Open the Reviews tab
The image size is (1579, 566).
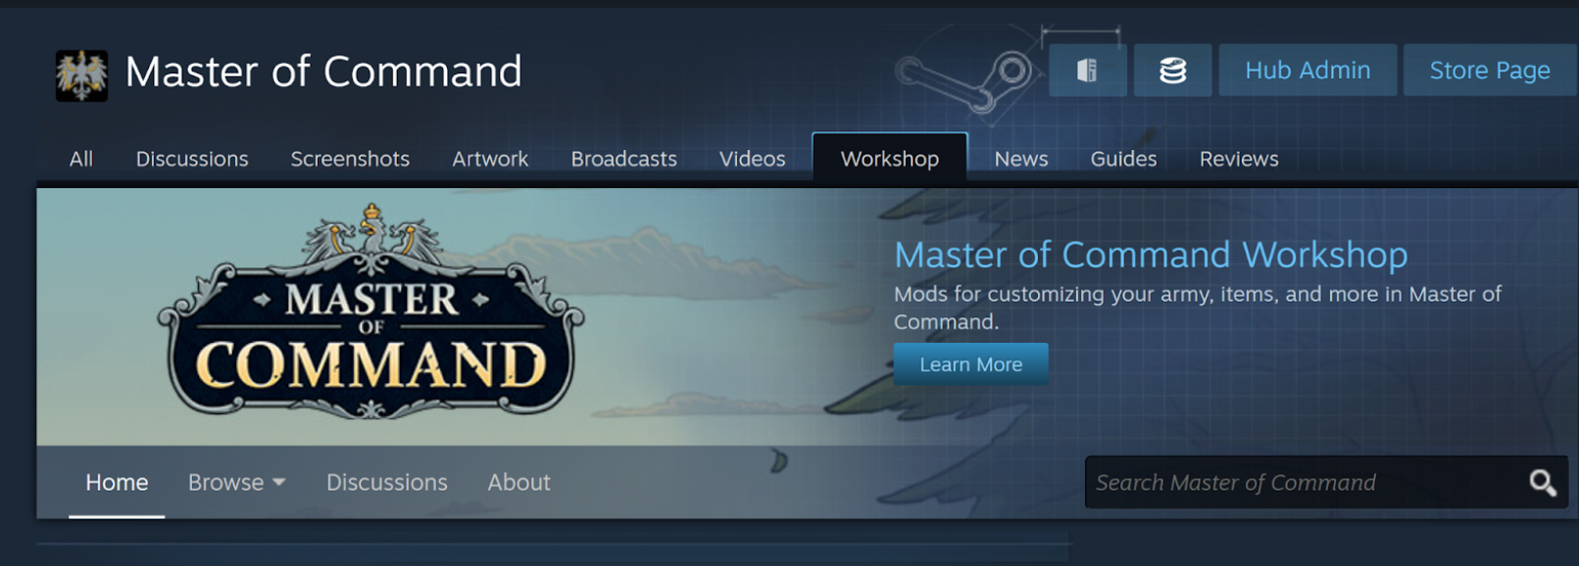[x=1239, y=159]
